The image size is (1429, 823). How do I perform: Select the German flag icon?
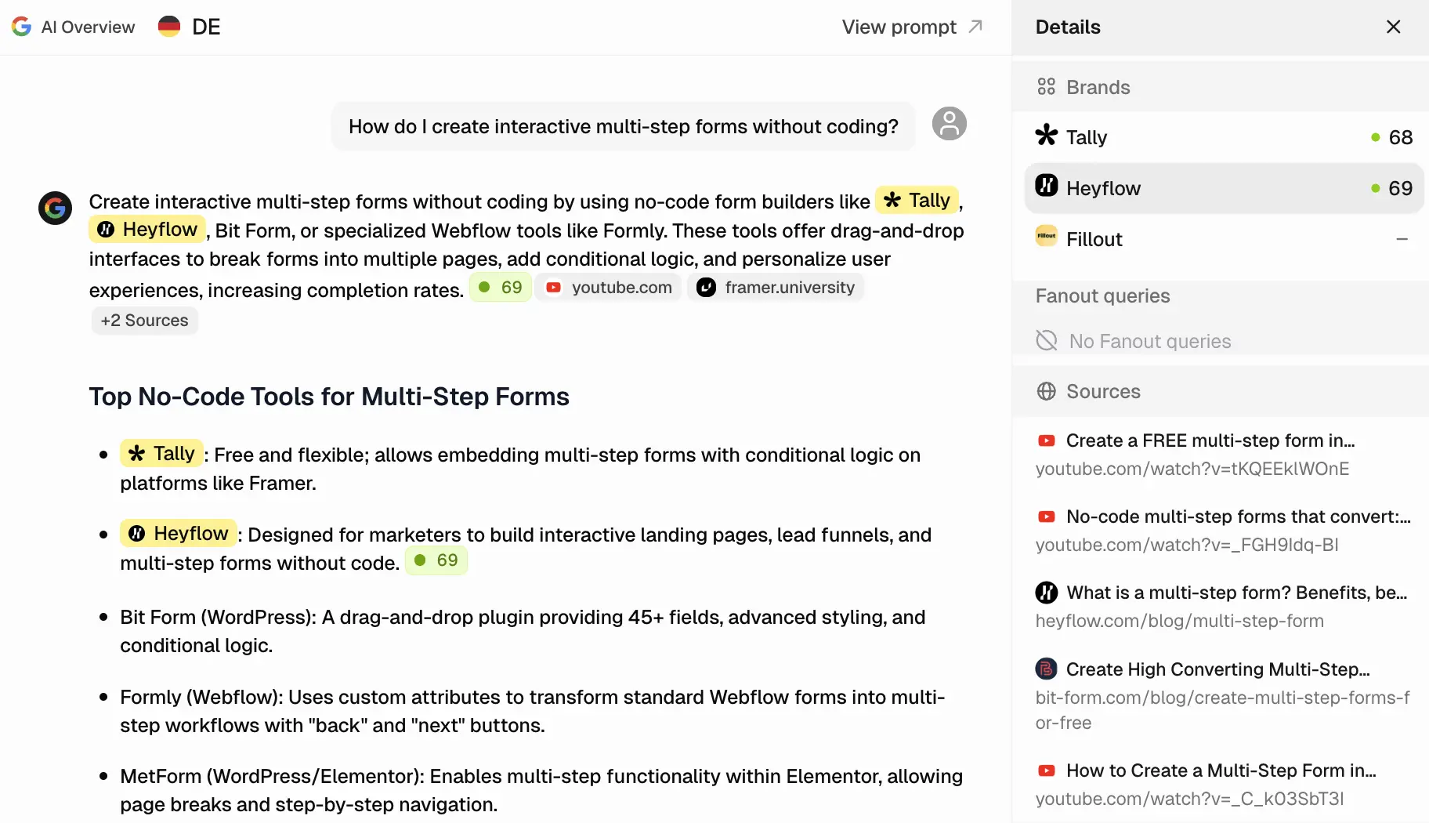pyautogui.click(x=169, y=27)
